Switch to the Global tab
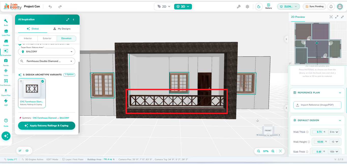347x166 pixels. (x=33, y=29)
